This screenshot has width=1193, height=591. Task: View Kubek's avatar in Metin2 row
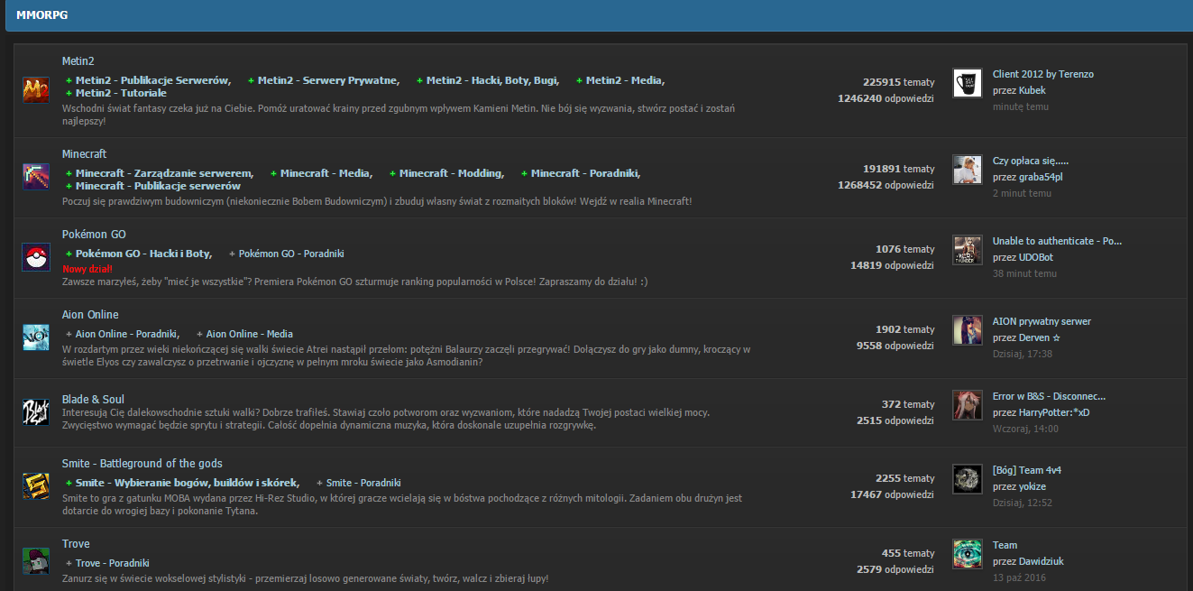click(x=968, y=83)
